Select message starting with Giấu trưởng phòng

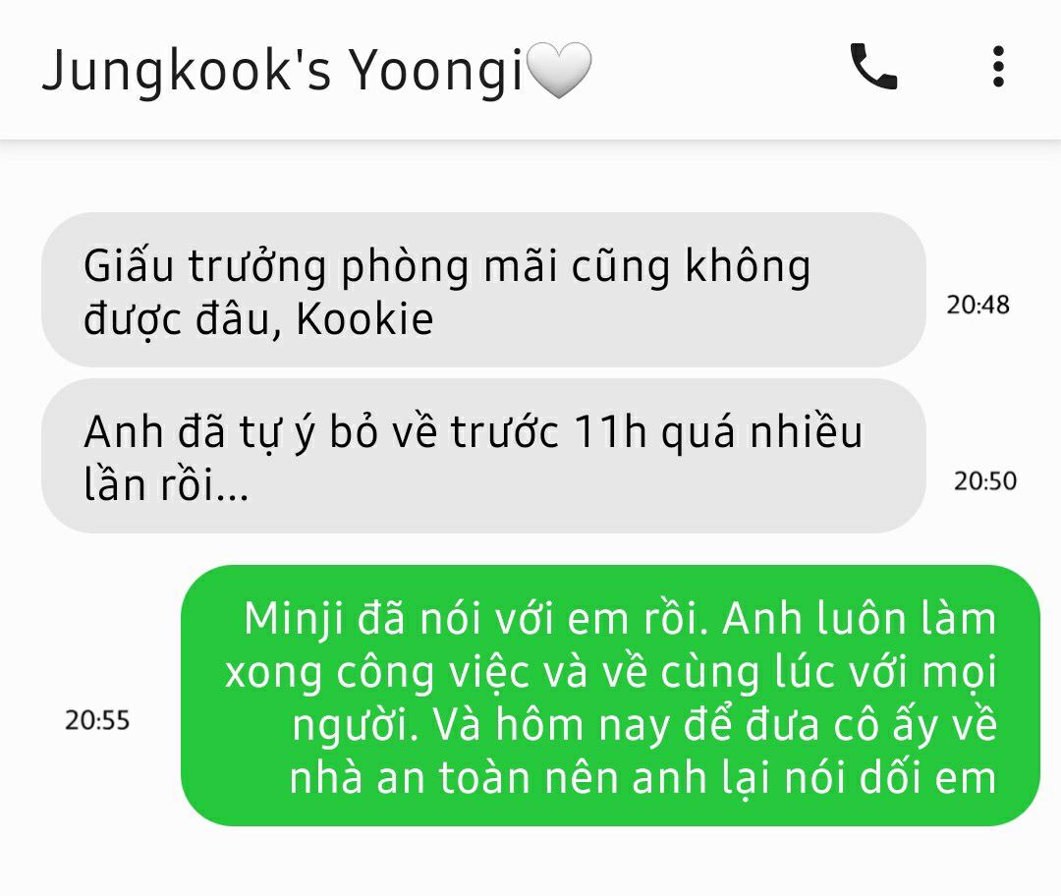click(x=483, y=290)
